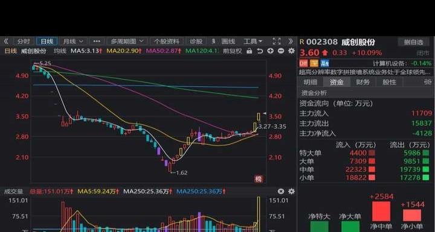
Task: Switch to the 明细 tab
Action: pos(310,82)
